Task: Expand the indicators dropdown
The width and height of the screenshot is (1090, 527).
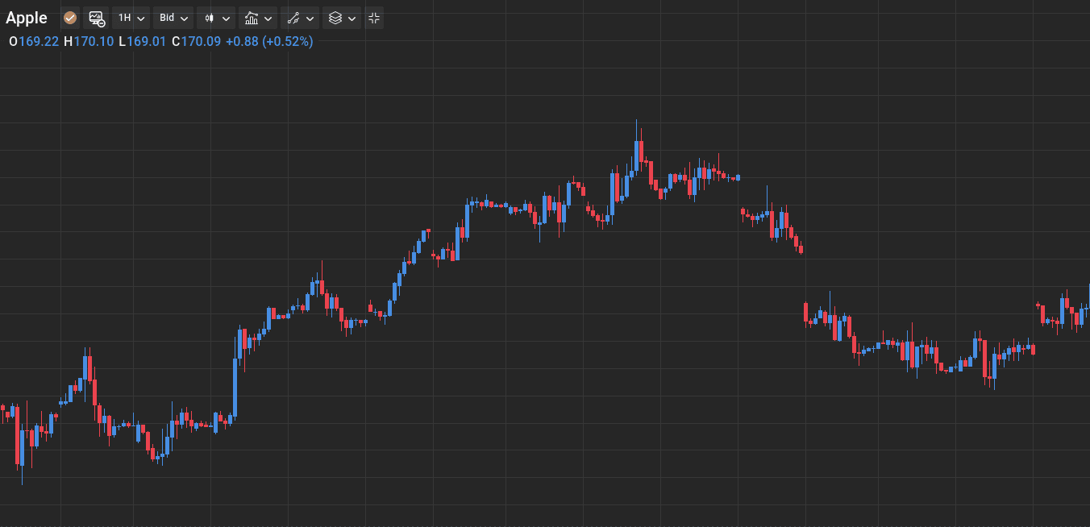Action: pyautogui.click(x=258, y=18)
